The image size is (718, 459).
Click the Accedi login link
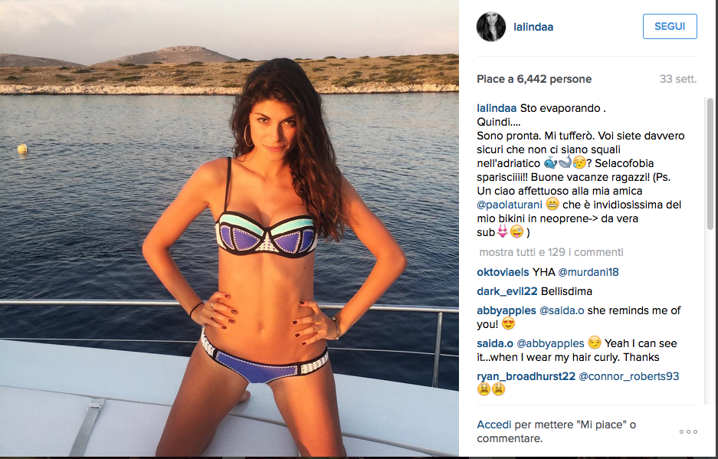[x=494, y=425]
